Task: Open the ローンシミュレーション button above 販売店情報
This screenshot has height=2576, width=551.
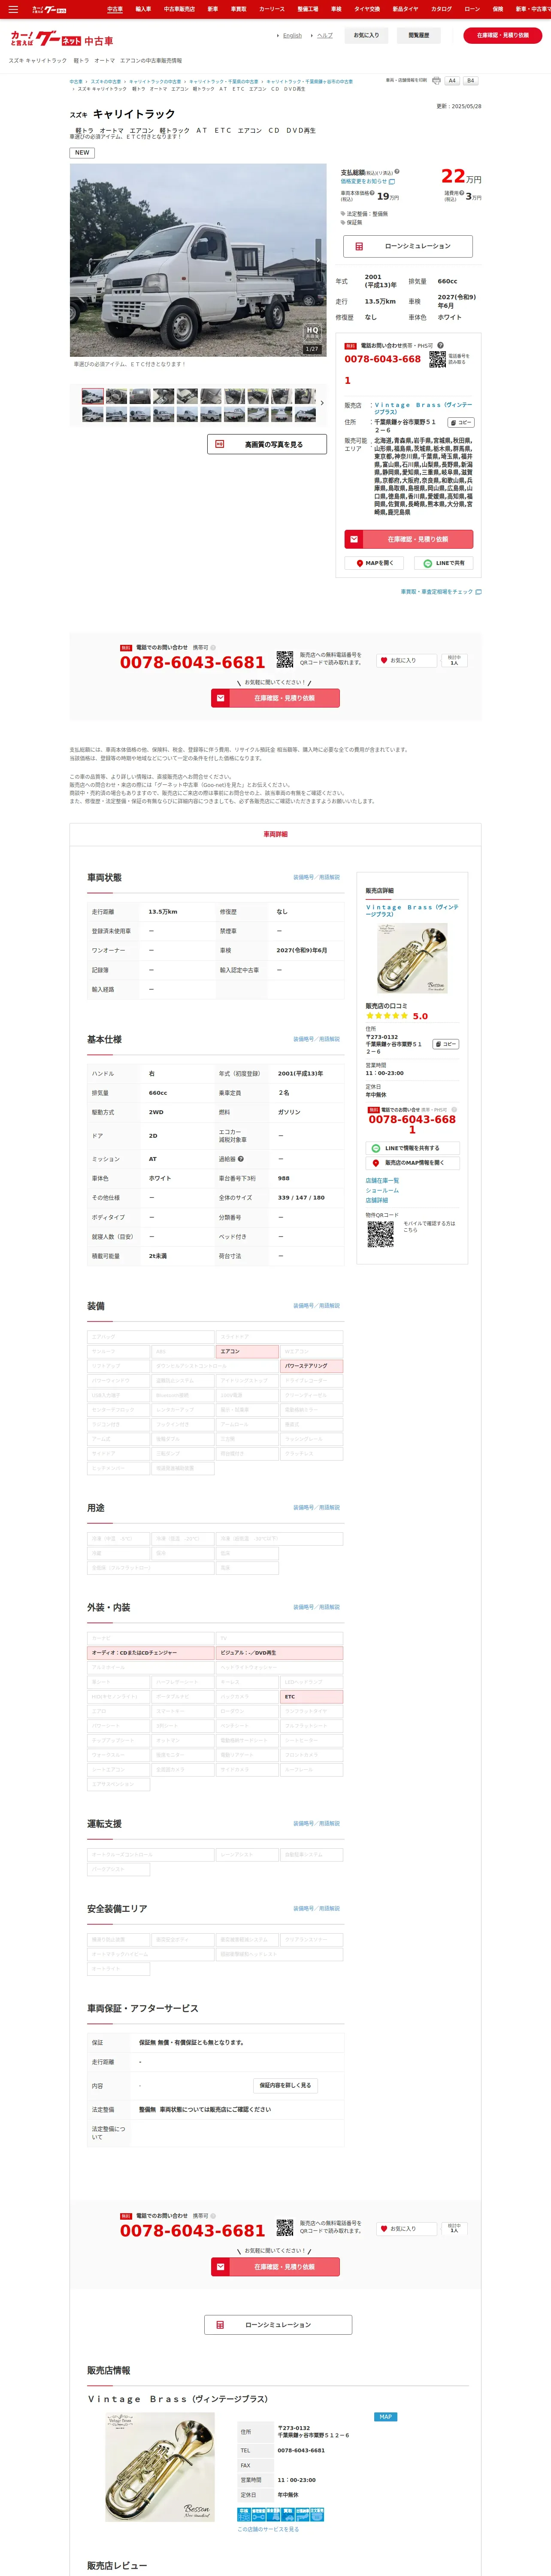Action: pyautogui.click(x=278, y=2325)
